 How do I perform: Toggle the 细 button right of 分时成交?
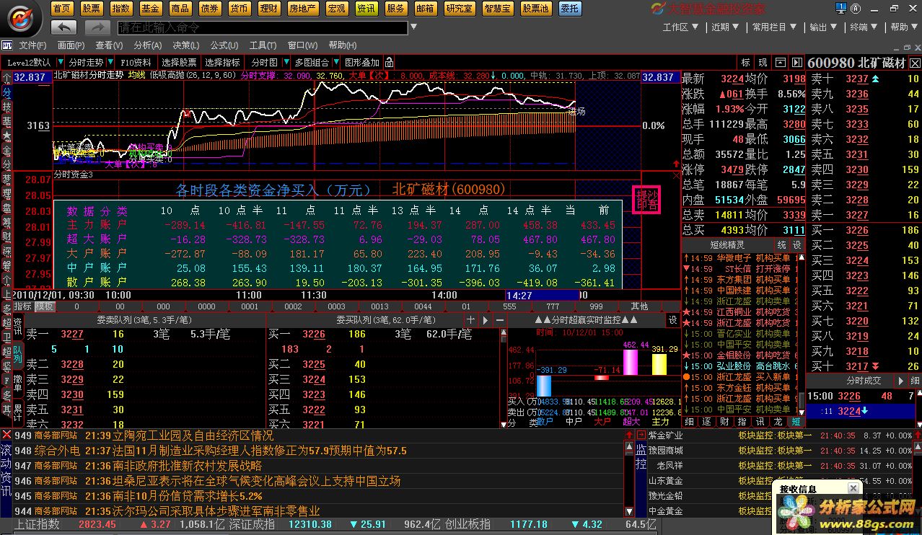point(915,381)
